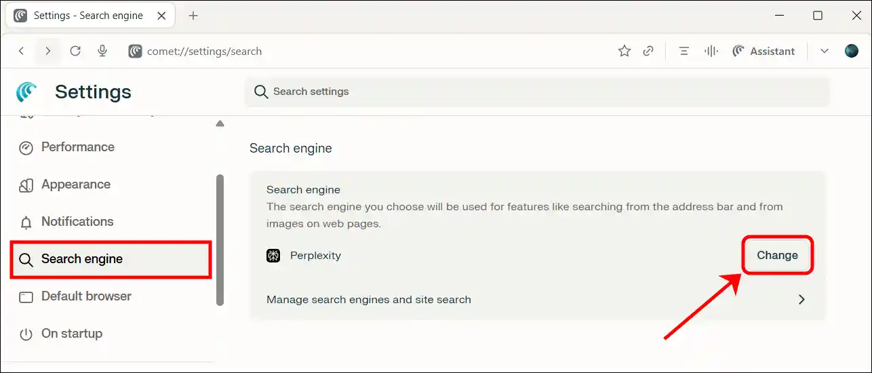Open the voice waveform icon in toolbar
The width and height of the screenshot is (872, 373).
click(x=711, y=52)
